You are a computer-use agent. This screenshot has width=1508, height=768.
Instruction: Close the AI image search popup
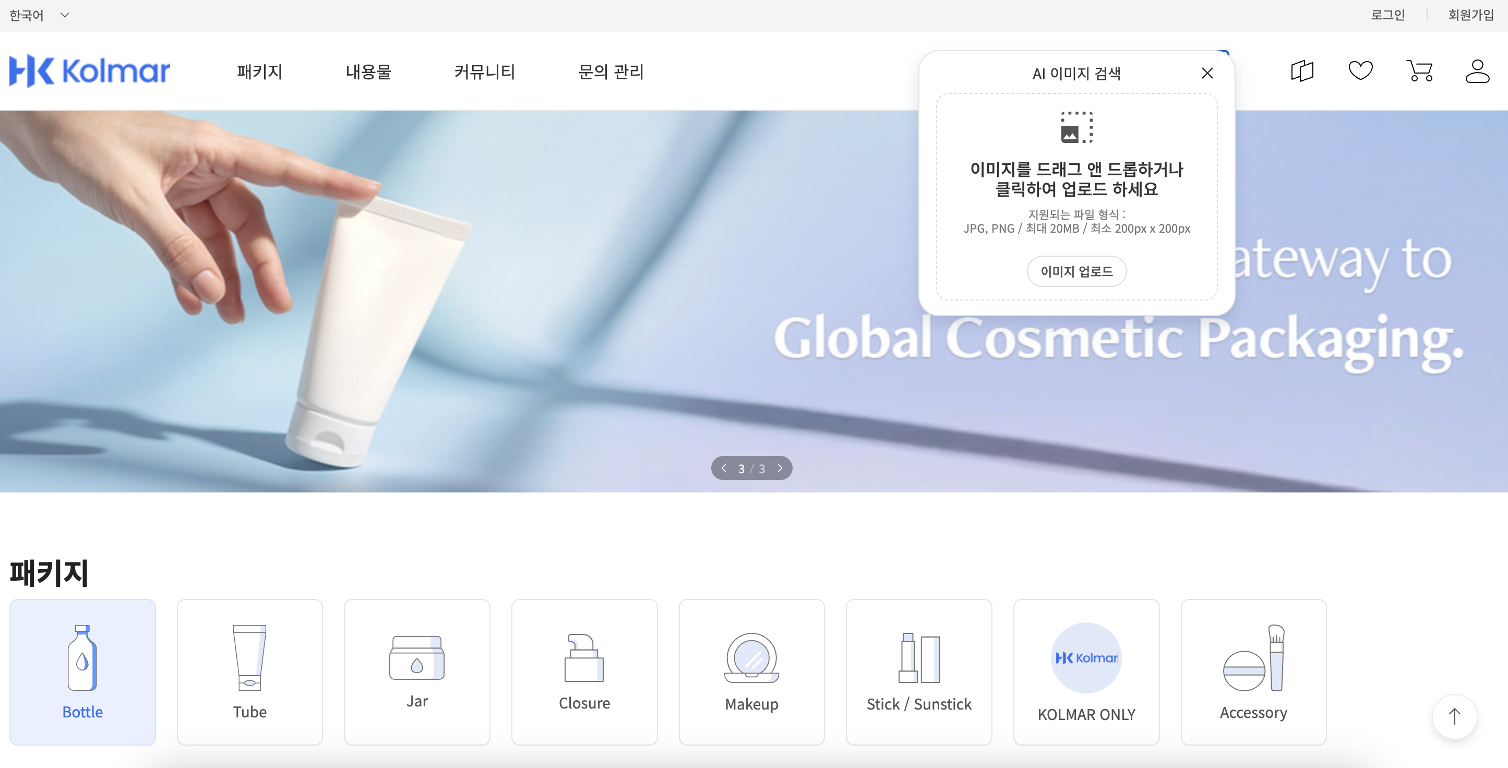pyautogui.click(x=1207, y=73)
